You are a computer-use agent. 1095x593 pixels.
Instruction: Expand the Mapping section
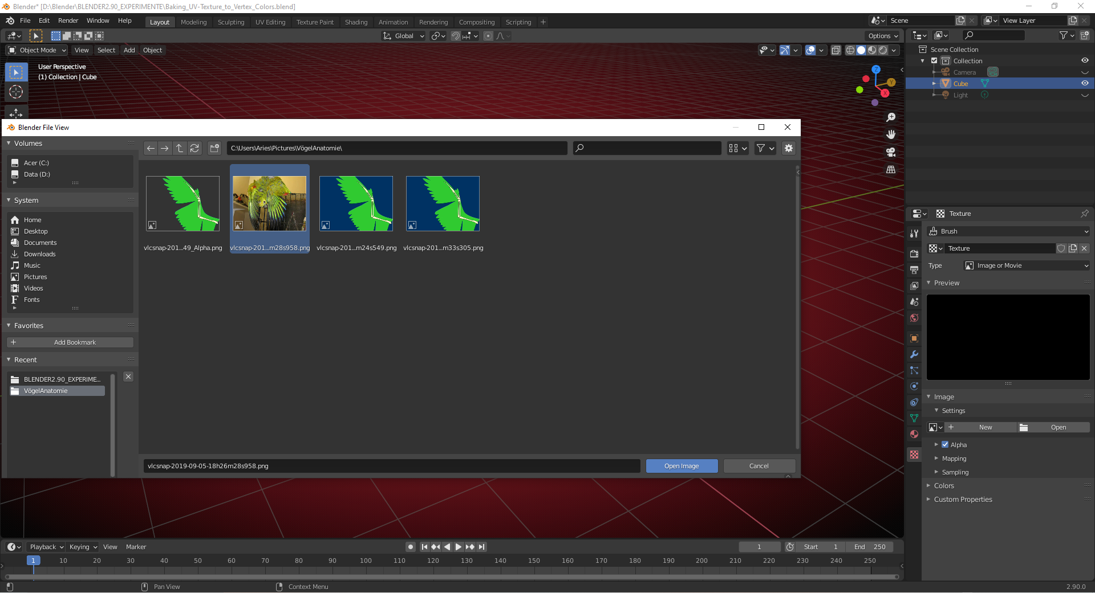coord(956,458)
